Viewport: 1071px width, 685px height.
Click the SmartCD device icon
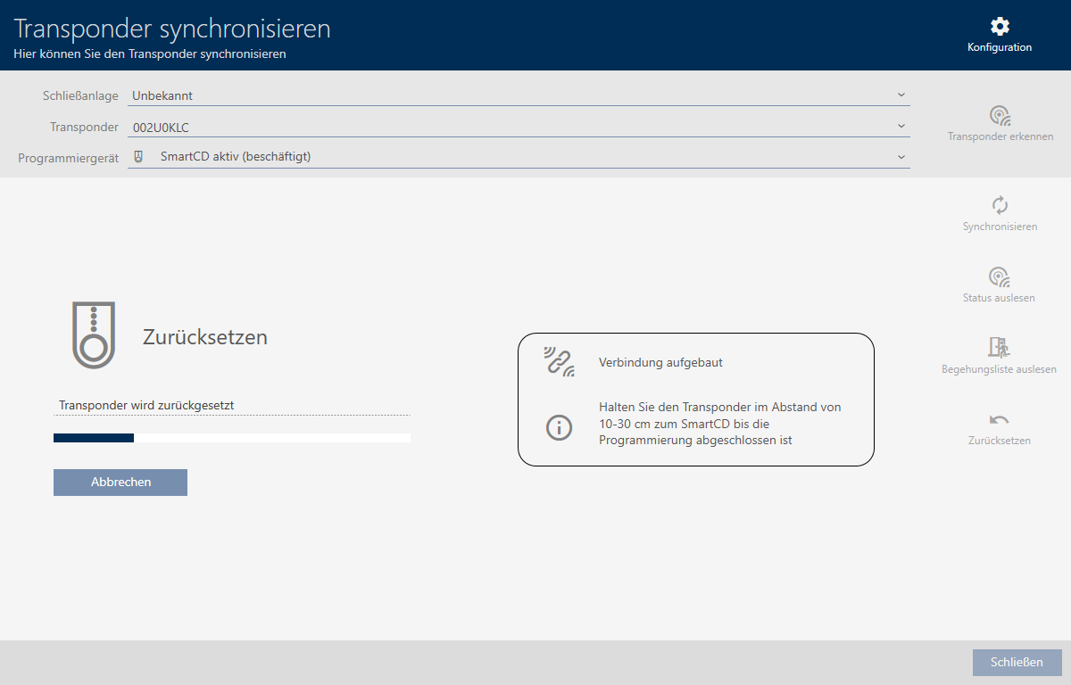(138, 157)
